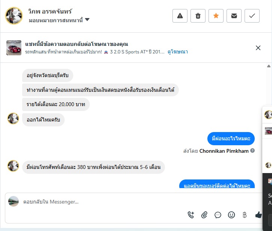
Task: Click the chat scrollbar up arrow
Action: pyautogui.click(x=269, y=66)
